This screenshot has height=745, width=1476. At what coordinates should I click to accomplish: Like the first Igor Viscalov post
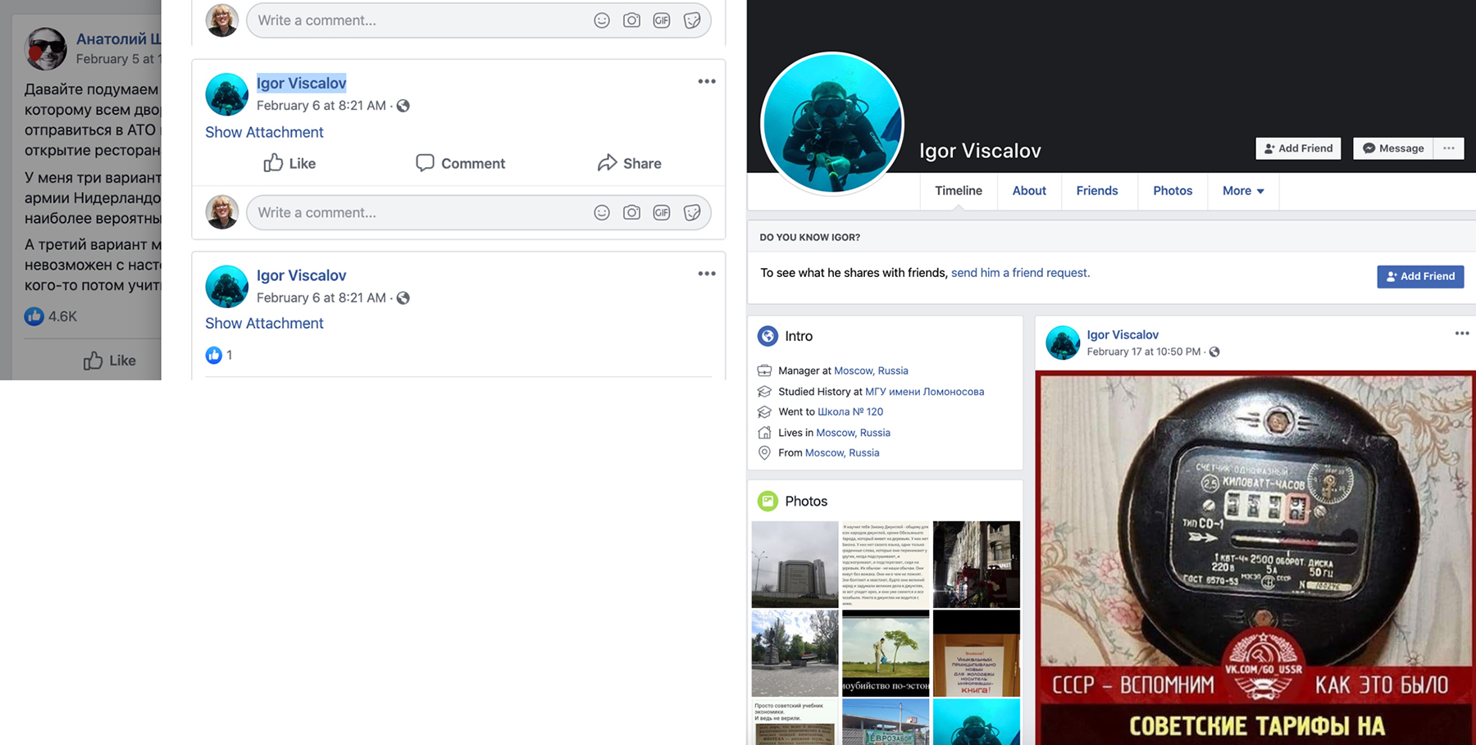(x=289, y=163)
